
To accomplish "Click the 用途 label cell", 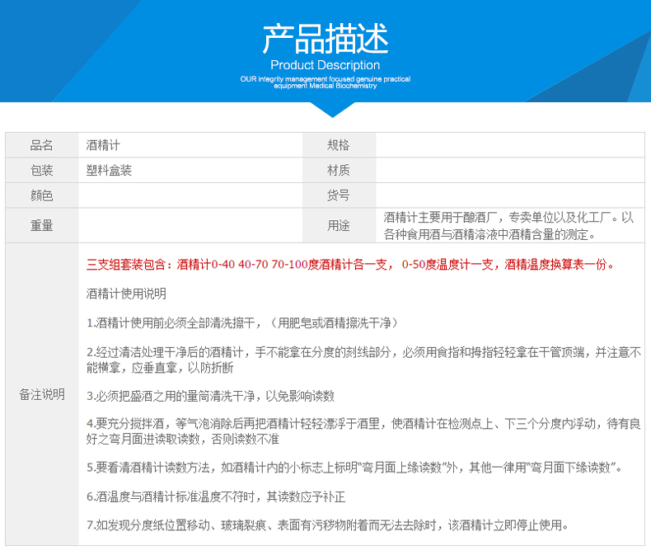I will [339, 225].
